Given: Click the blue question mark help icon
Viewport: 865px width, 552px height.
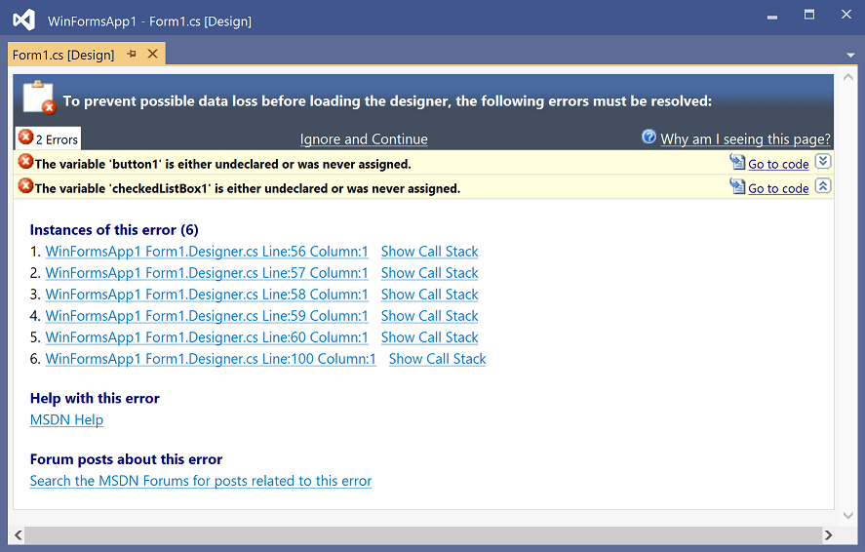Looking at the screenshot, I should tap(649, 137).
